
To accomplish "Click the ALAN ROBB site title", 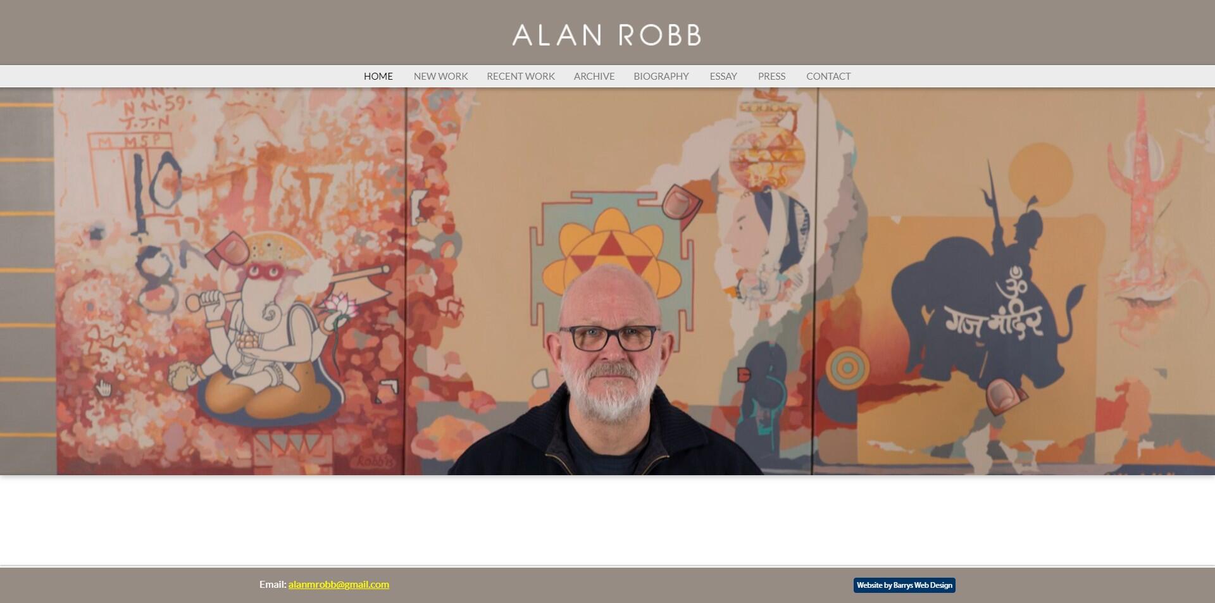I will click(607, 35).
